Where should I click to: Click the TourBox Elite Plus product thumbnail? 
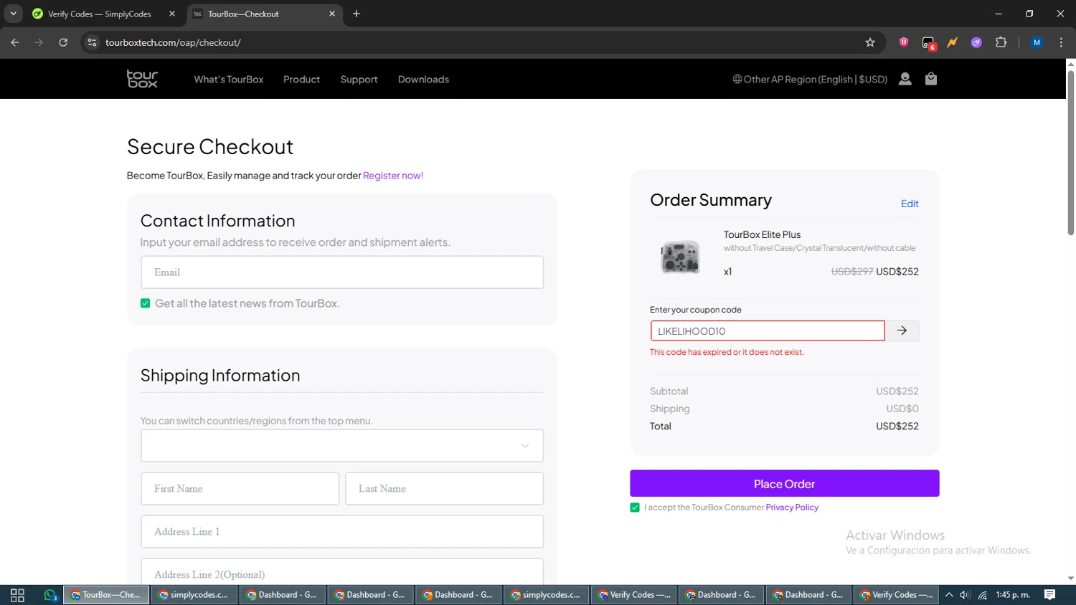click(679, 256)
